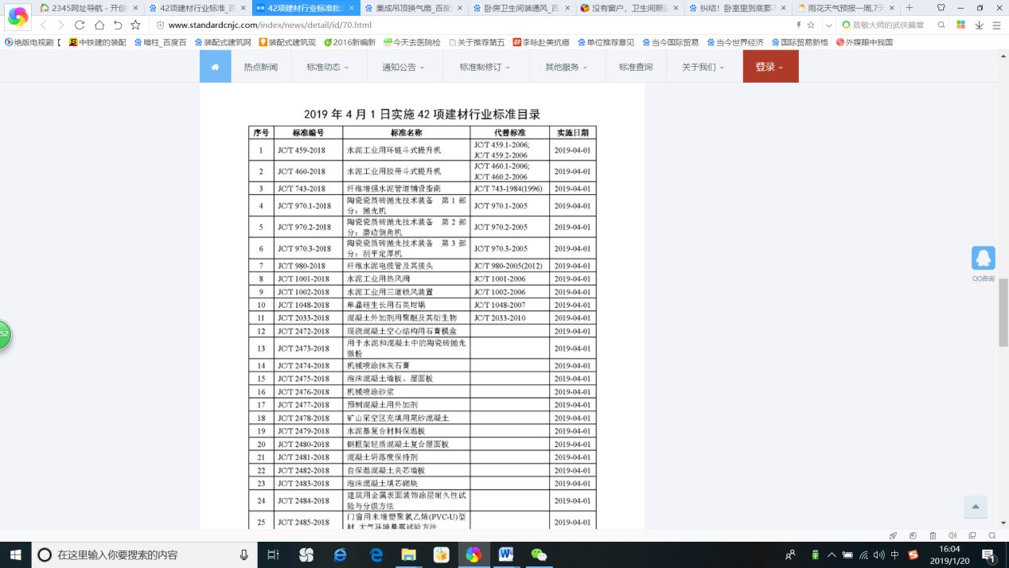Open the browser hamburger menu icon

click(996, 25)
